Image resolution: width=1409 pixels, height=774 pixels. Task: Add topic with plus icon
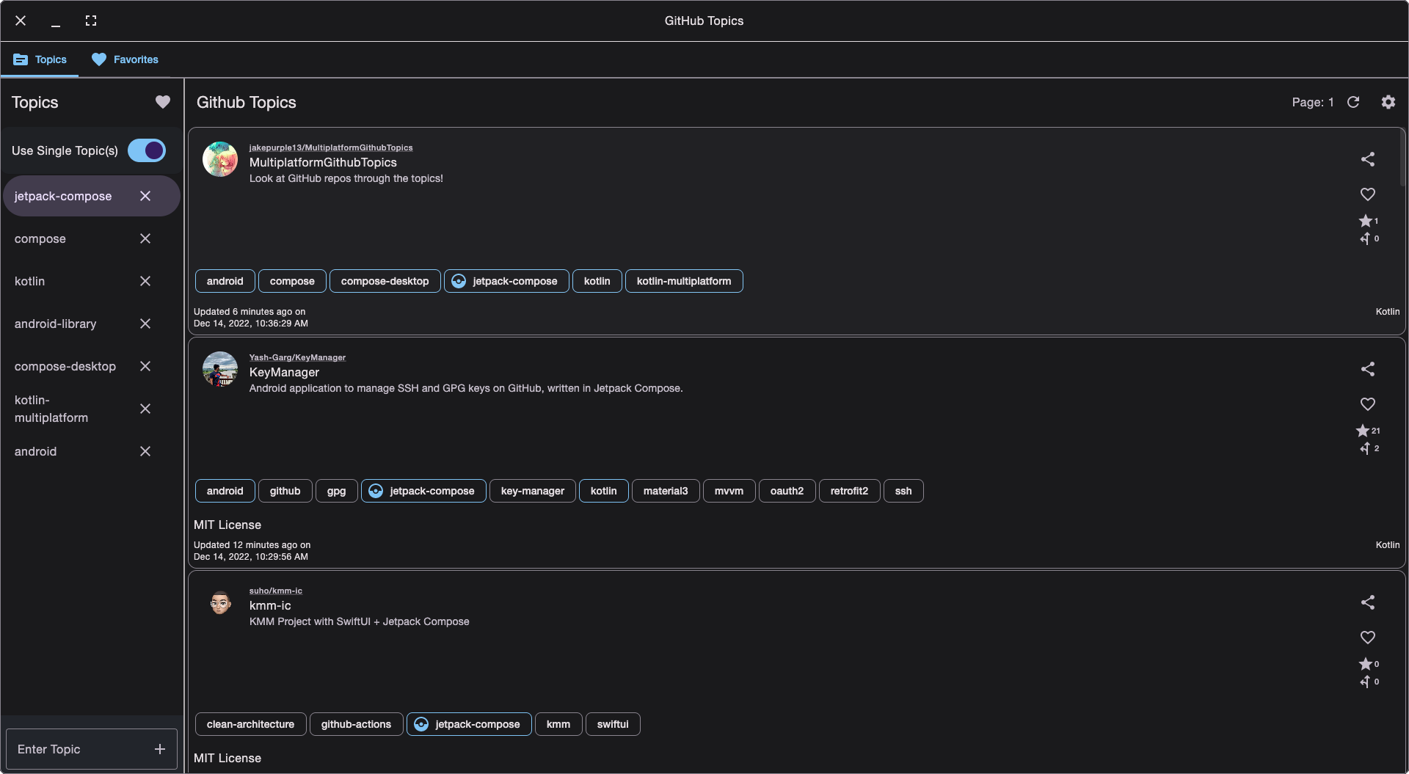160,749
